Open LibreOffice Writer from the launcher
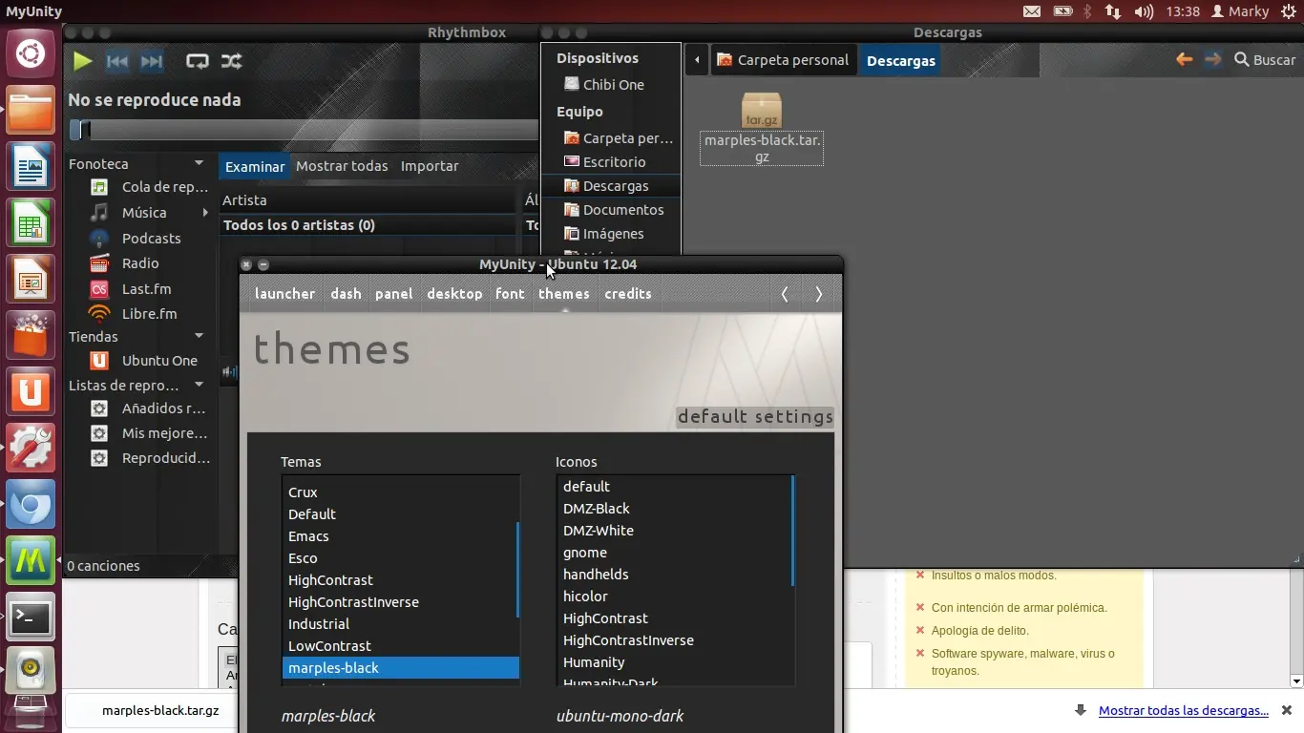 coord(31,167)
